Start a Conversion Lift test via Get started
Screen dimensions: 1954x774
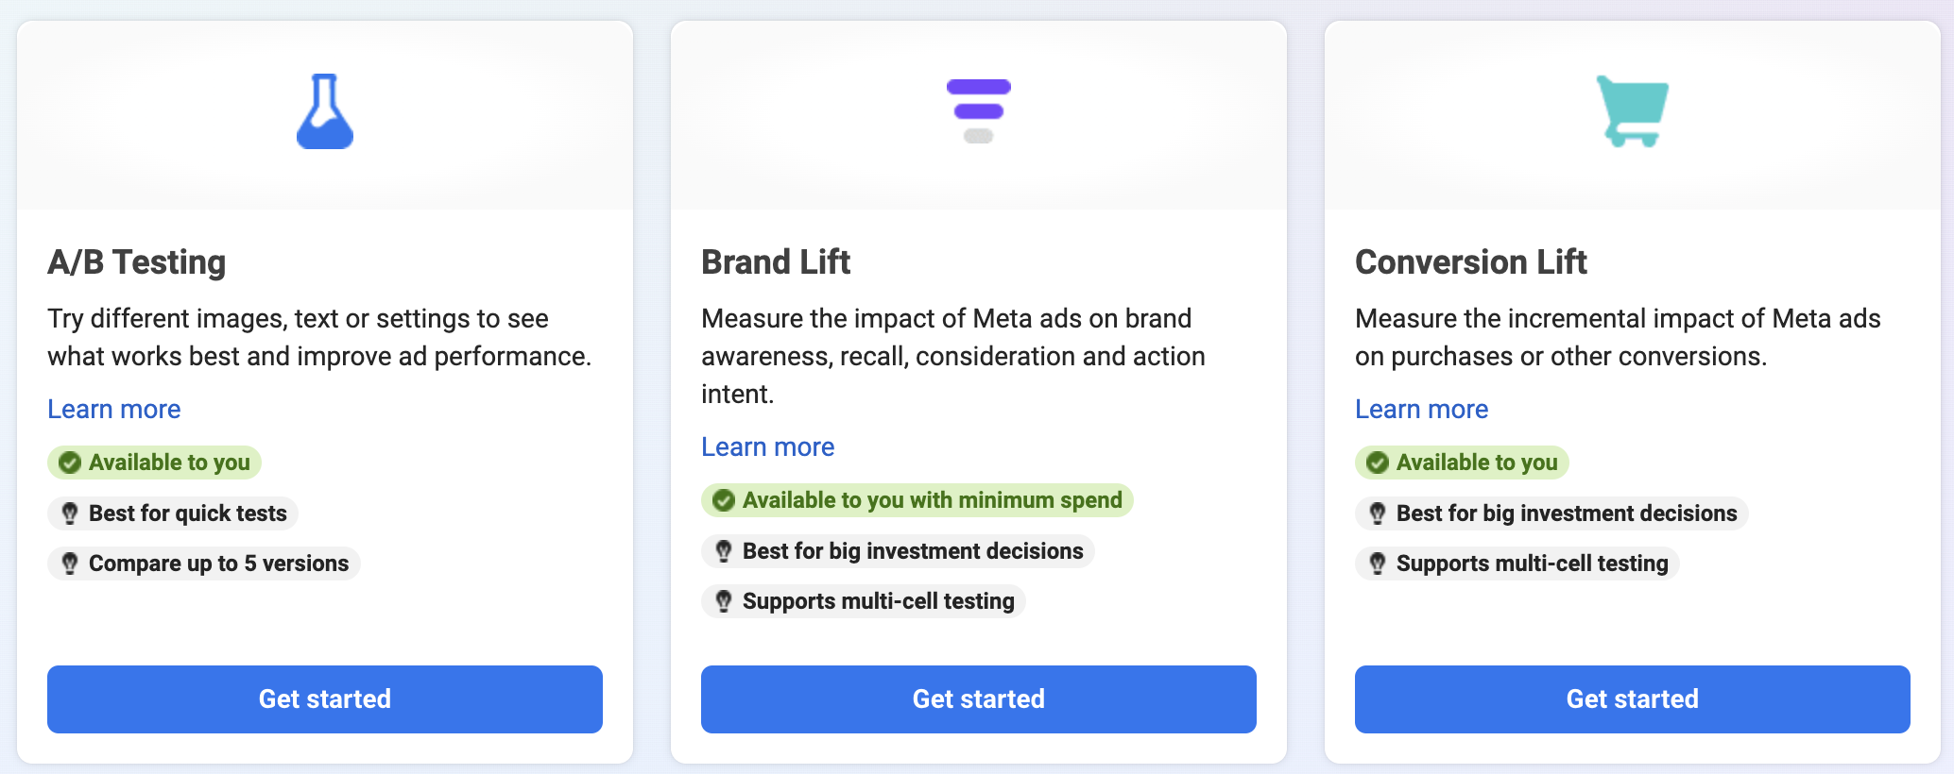pyautogui.click(x=1632, y=698)
